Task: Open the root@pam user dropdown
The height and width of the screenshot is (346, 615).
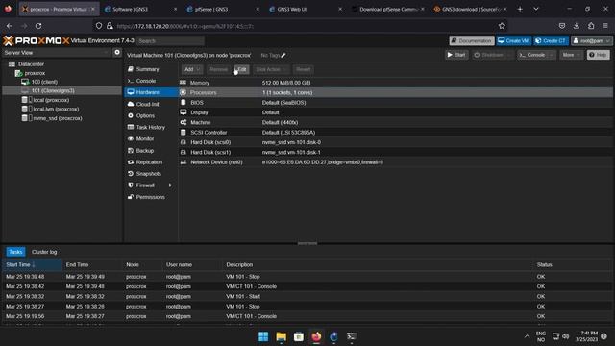Action: [592, 40]
